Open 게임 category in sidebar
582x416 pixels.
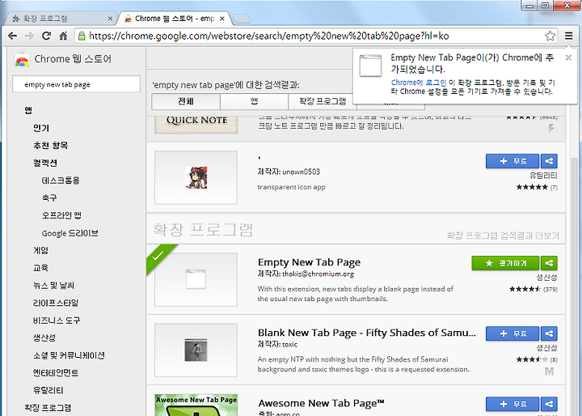[40, 250]
